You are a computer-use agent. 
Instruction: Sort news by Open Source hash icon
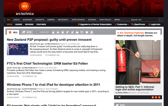tap(72, 32)
